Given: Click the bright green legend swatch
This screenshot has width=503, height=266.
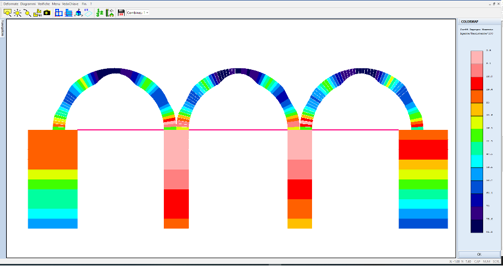Looking at the screenshot, I should coord(477,135).
